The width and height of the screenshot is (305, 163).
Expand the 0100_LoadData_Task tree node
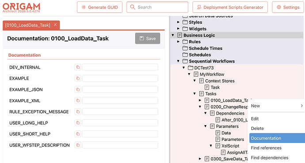tap(200, 100)
